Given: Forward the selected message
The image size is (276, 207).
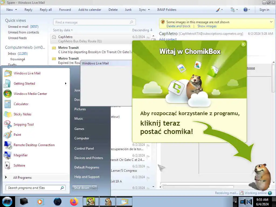Looking at the screenshot, I should (x=65, y=10).
